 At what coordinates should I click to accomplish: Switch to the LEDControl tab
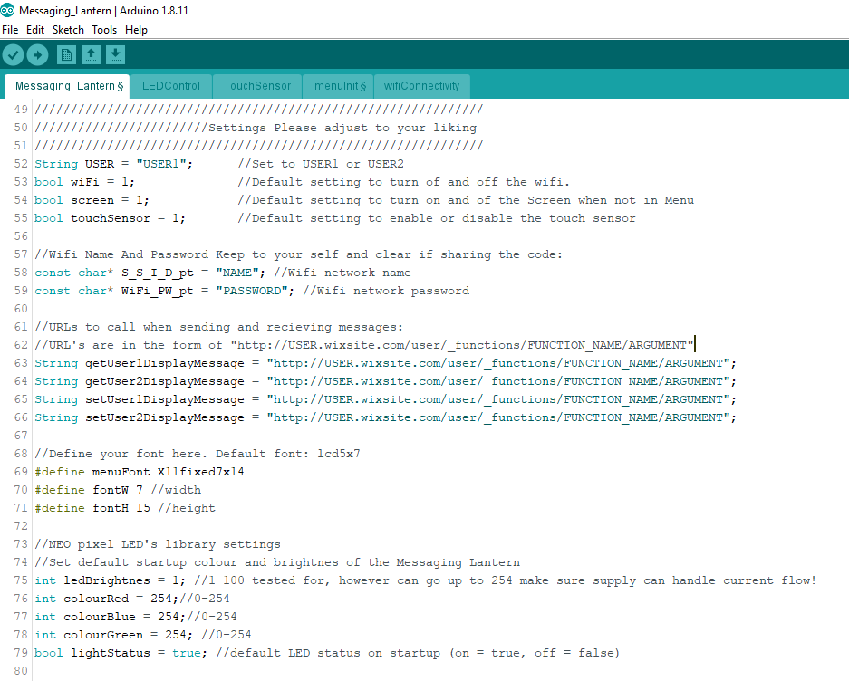[x=170, y=86]
